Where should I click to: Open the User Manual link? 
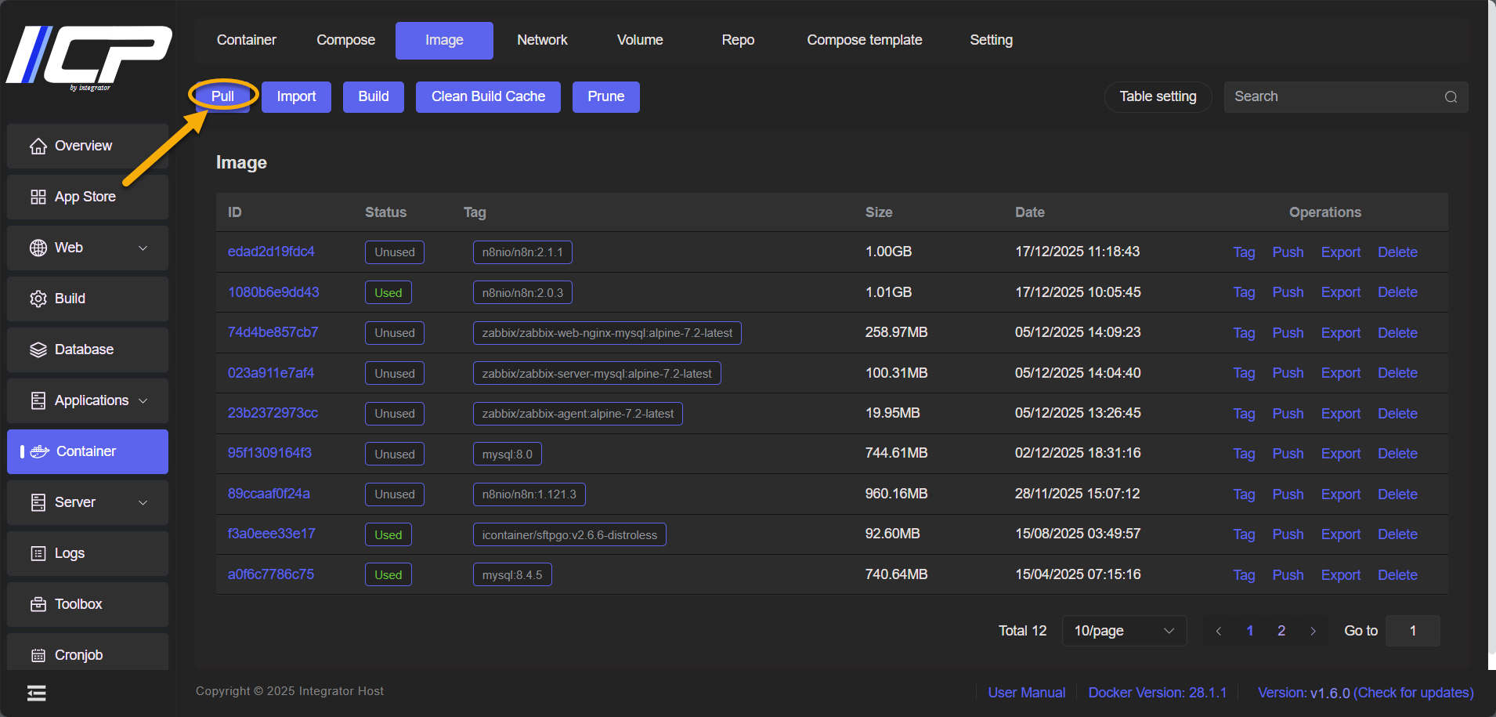tap(1026, 693)
